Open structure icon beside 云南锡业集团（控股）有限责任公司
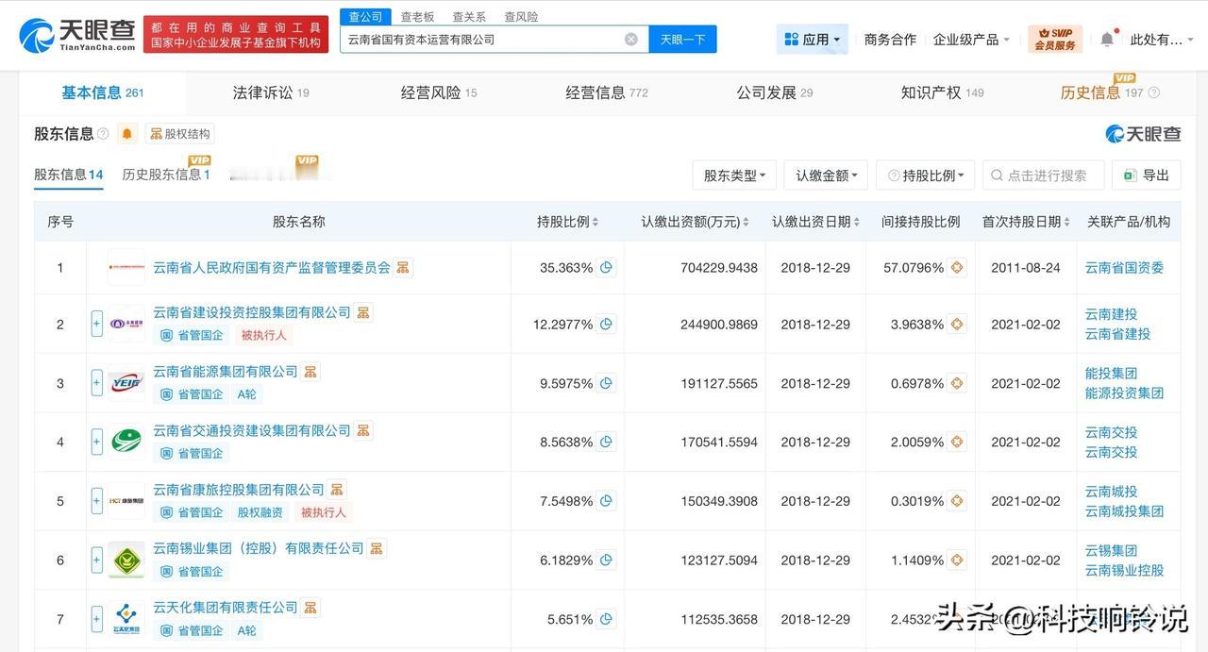This screenshot has height=652, width=1208. [377, 548]
